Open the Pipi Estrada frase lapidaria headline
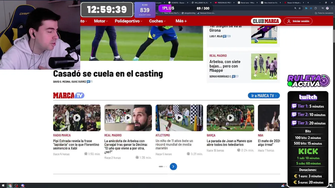Image resolution: width=335 pixels, height=188 pixels. pyautogui.click(x=76, y=145)
